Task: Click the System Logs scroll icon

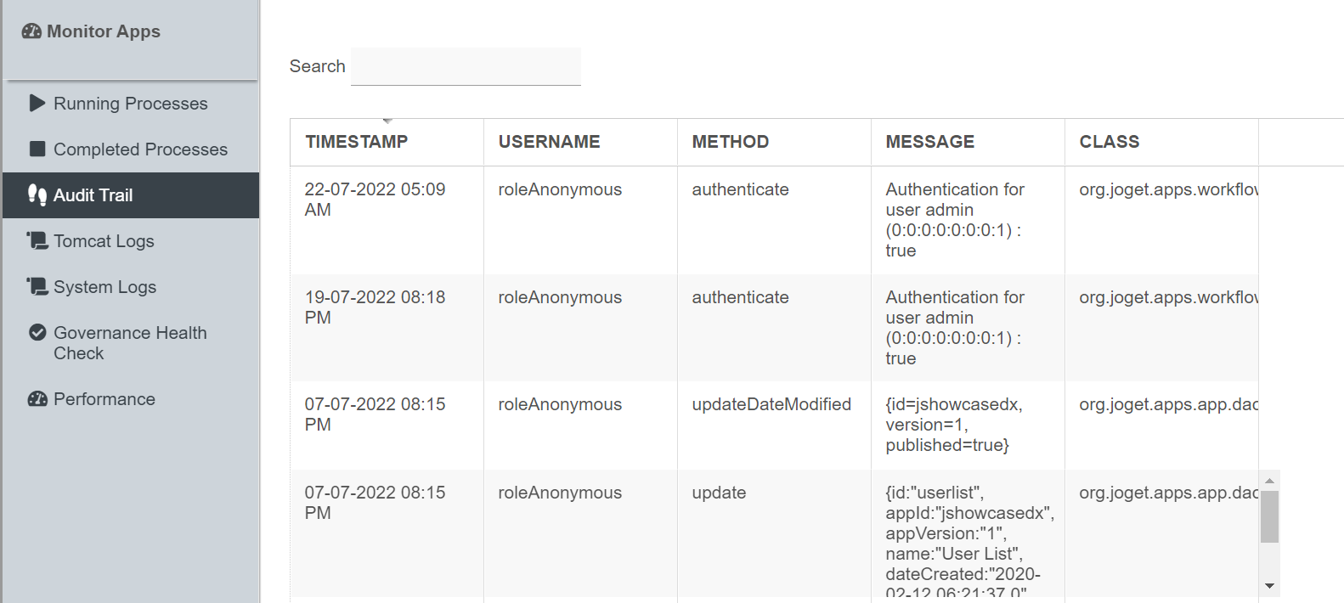Action: coord(37,287)
